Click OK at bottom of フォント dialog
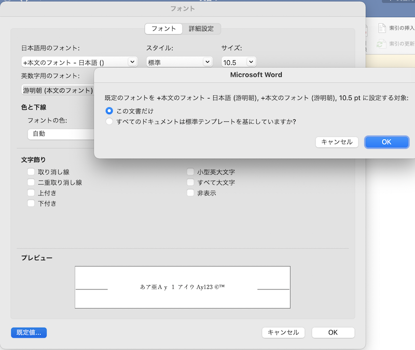415x350 pixels. coord(333,332)
